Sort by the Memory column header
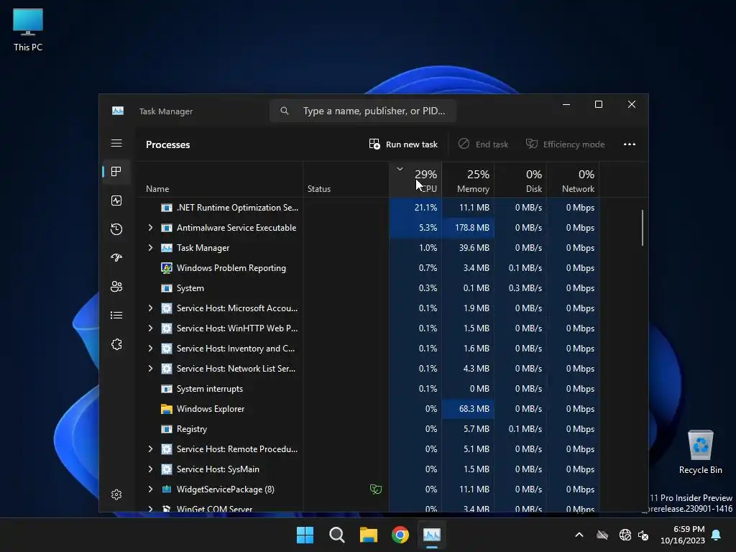The width and height of the screenshot is (736, 552). tap(468, 180)
